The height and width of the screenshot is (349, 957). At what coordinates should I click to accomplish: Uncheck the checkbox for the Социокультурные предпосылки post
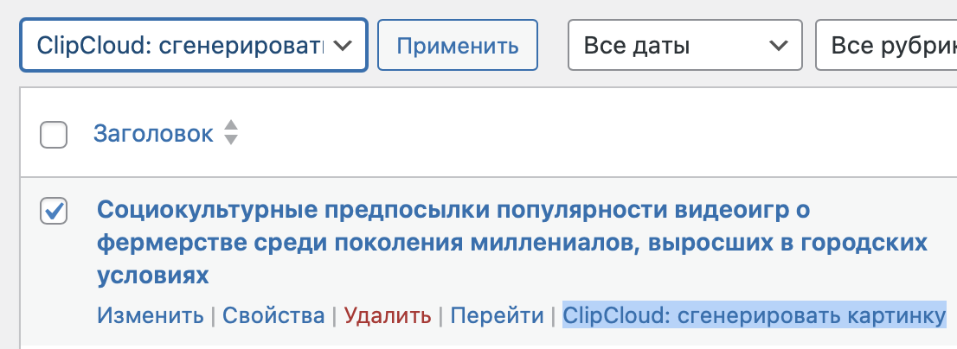(54, 212)
